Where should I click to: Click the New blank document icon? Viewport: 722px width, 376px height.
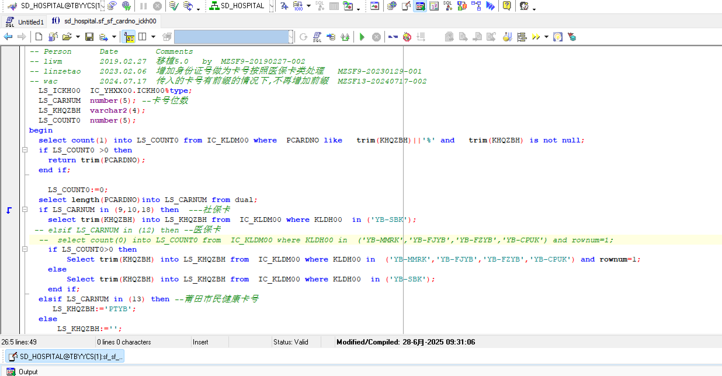pos(39,37)
